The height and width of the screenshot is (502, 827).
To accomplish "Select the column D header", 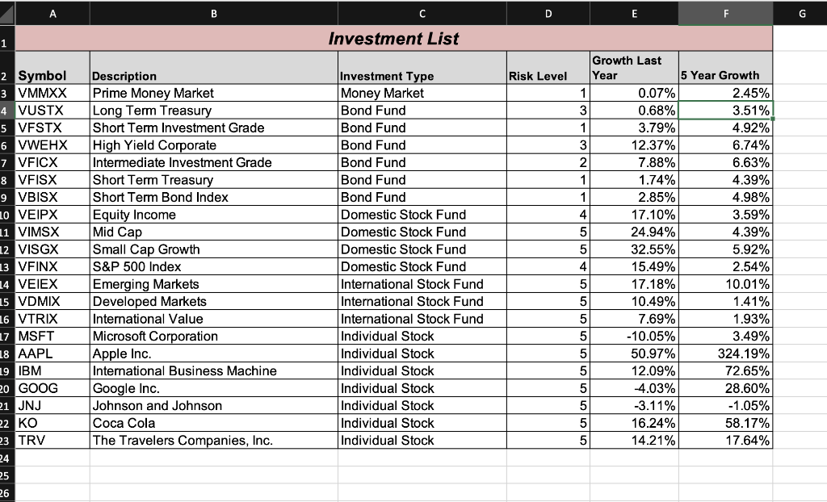I will (548, 13).
